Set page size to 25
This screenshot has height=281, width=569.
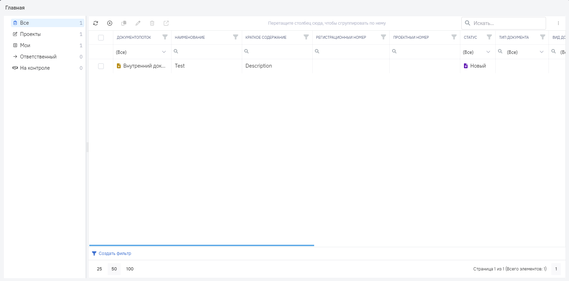(100, 269)
